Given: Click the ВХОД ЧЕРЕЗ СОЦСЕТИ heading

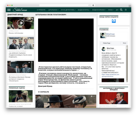Looking at the screenshot, I should pos(109,17).
